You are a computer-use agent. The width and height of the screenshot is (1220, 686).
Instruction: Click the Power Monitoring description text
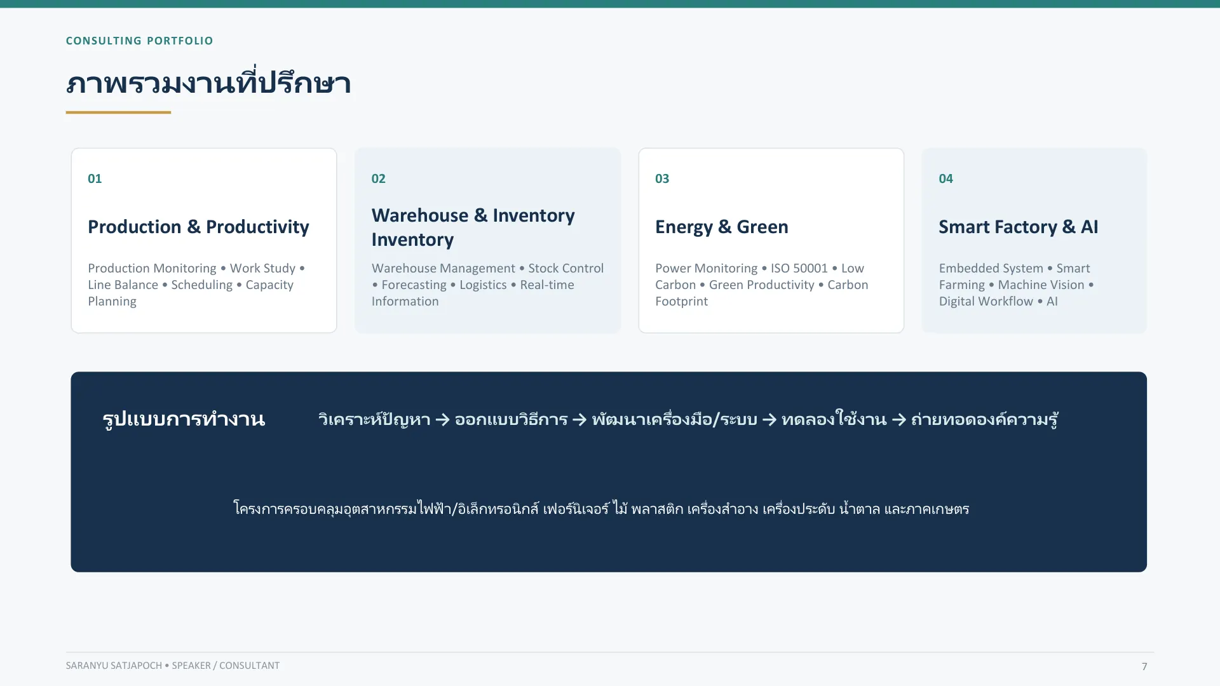click(x=762, y=285)
